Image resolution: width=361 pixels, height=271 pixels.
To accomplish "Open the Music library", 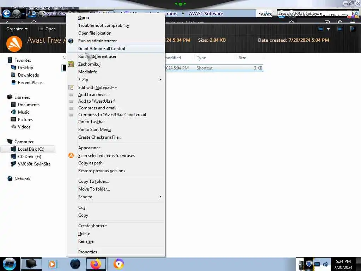I will [x=24, y=112].
